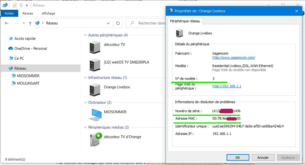Click the Ce PC computer icon
305x165 pixels.
click(x=11, y=58)
